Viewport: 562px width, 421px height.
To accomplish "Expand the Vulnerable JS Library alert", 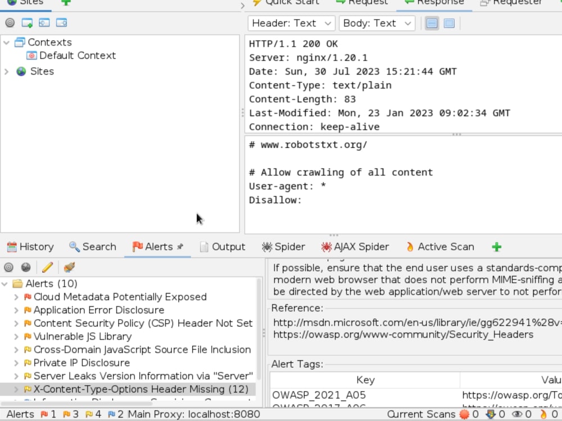I will click(x=16, y=336).
